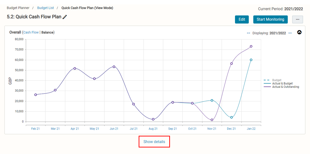The image size is (310, 154).
Task: Go to the previous displayed period
Action: [248, 33]
